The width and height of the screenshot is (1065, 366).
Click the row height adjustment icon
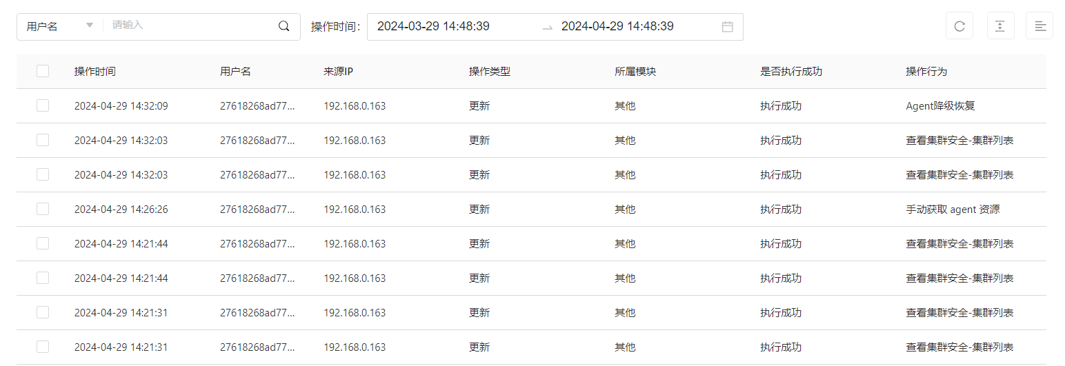pos(1000,26)
